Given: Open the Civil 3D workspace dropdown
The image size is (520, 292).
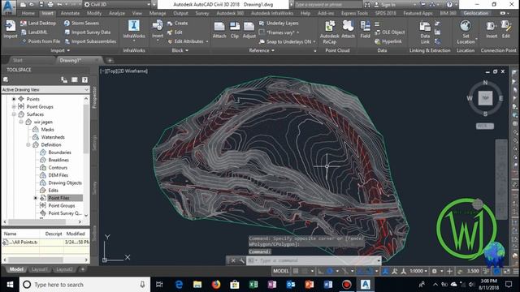Looking at the screenshot, I should click(117, 5).
